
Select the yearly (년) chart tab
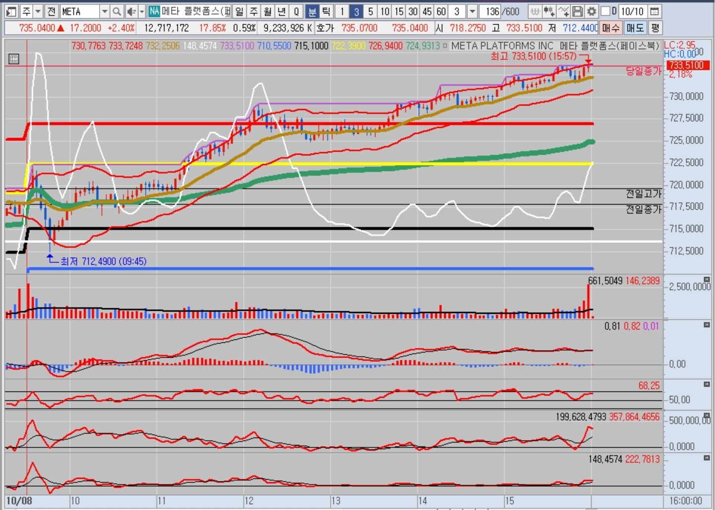click(282, 11)
